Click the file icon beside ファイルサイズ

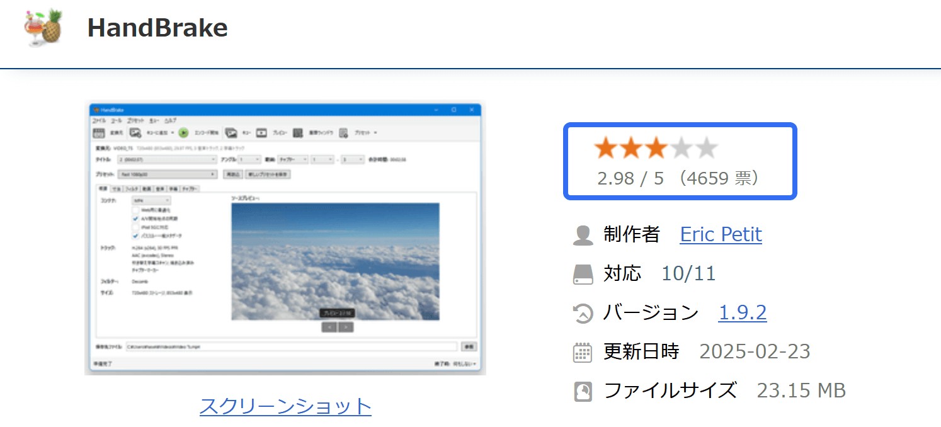(x=583, y=392)
